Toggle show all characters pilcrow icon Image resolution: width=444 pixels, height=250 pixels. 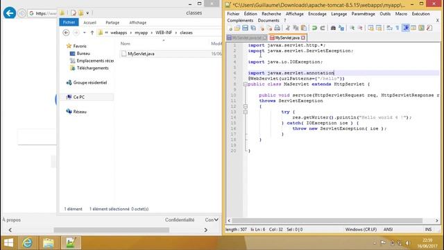(x=398, y=28)
